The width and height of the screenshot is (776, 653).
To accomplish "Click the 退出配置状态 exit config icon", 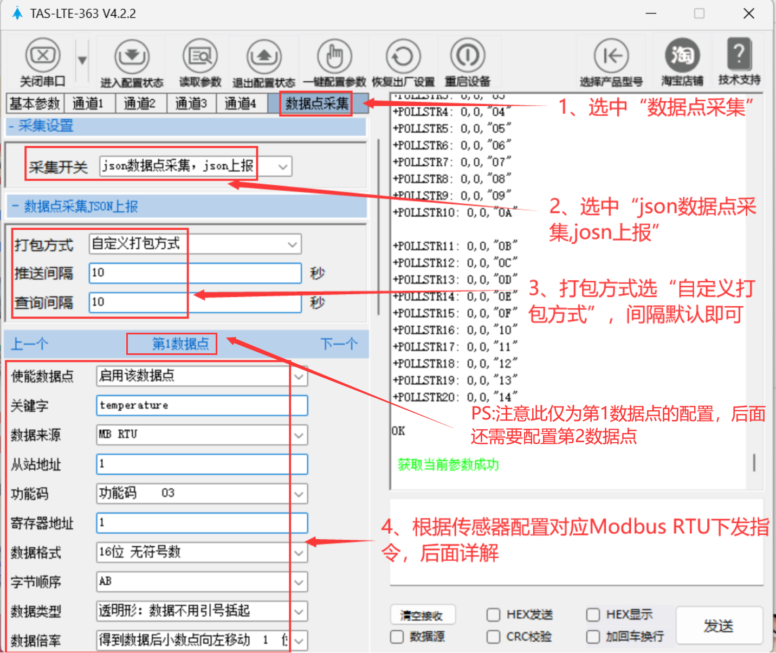I will (264, 56).
